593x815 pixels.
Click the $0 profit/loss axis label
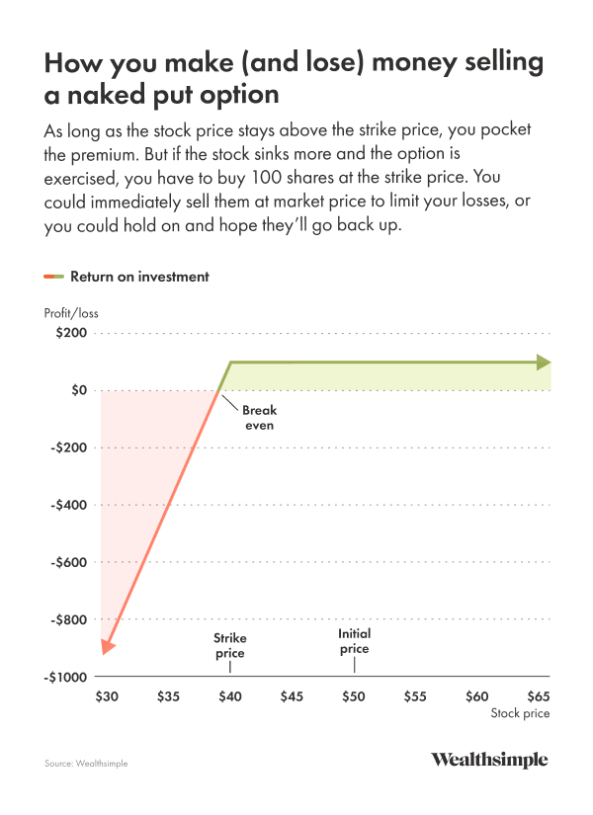76,390
